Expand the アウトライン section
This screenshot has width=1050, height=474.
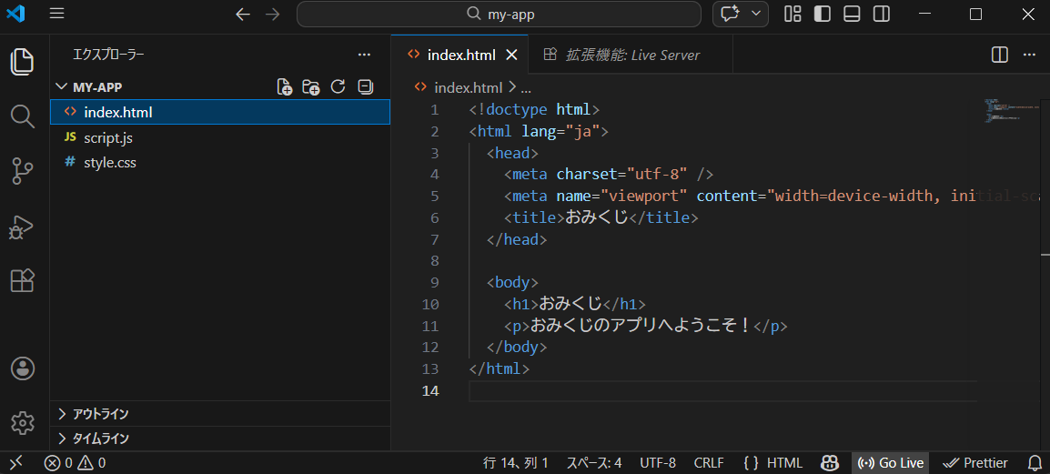tap(100, 414)
